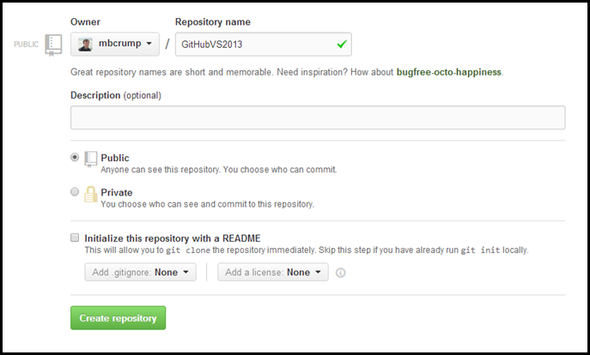The image size is (590, 355).
Task: Open the Add a license dropdown
Action: point(273,272)
